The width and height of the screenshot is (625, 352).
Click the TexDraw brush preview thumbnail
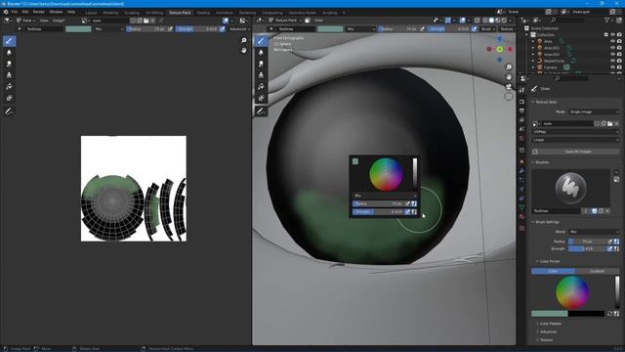[x=570, y=188]
